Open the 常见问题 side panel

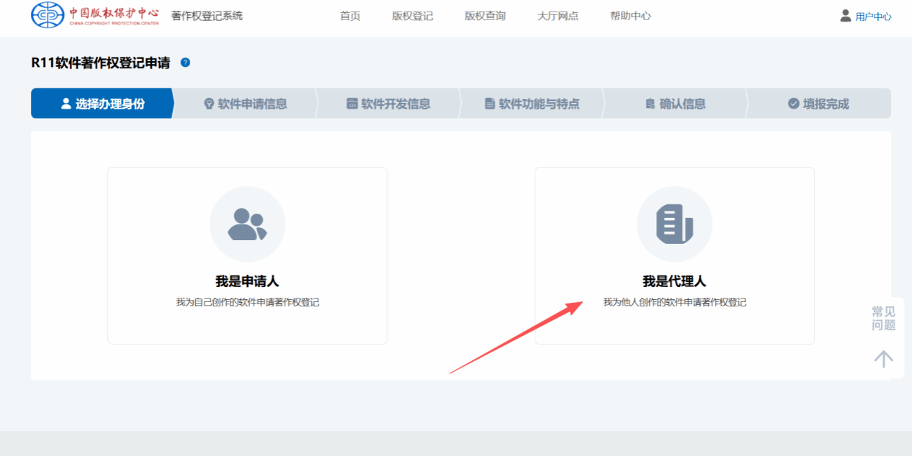point(883,318)
